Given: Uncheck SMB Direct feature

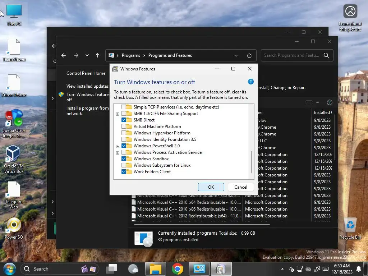Looking at the screenshot, I should 124,120.
